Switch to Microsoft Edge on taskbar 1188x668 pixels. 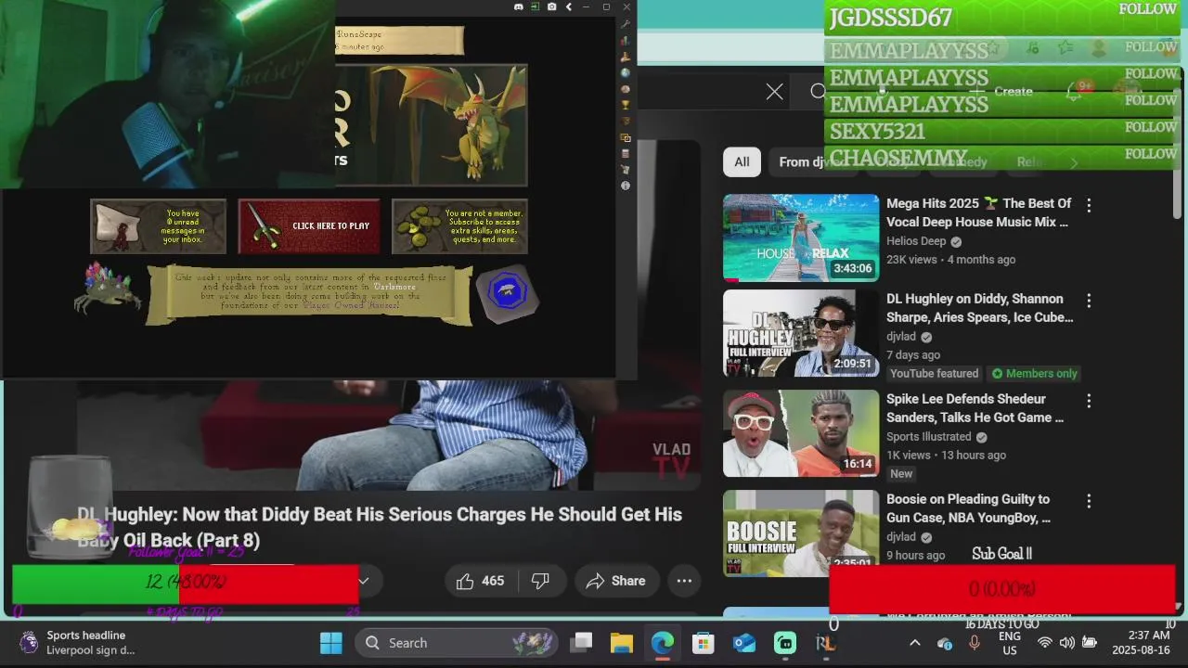(663, 642)
